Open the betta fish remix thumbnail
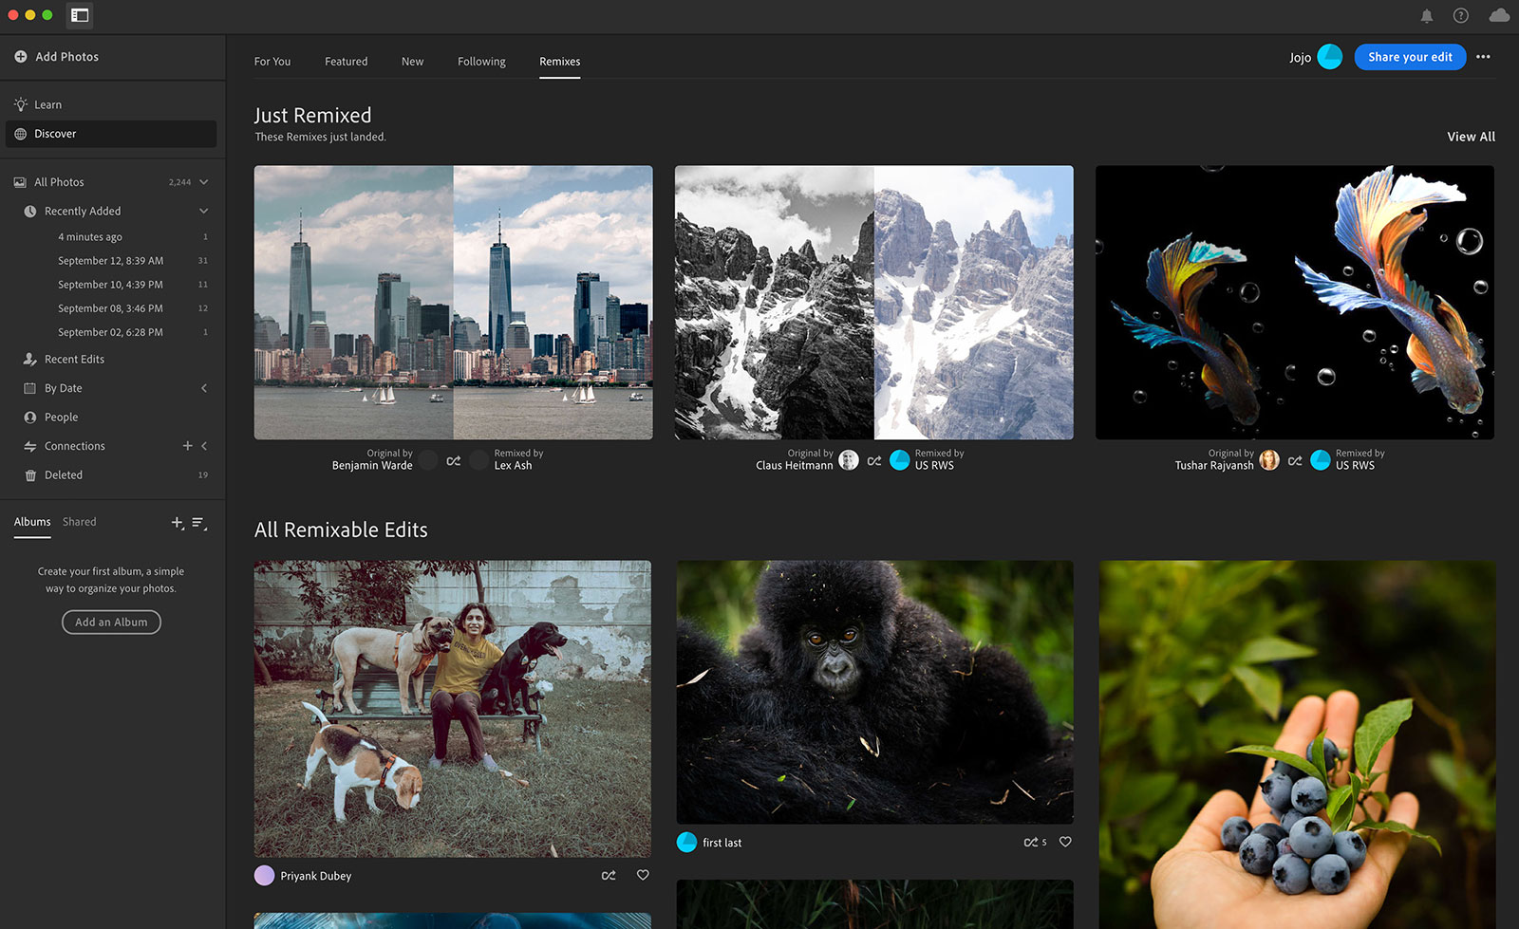The width and height of the screenshot is (1519, 929). click(x=1294, y=303)
